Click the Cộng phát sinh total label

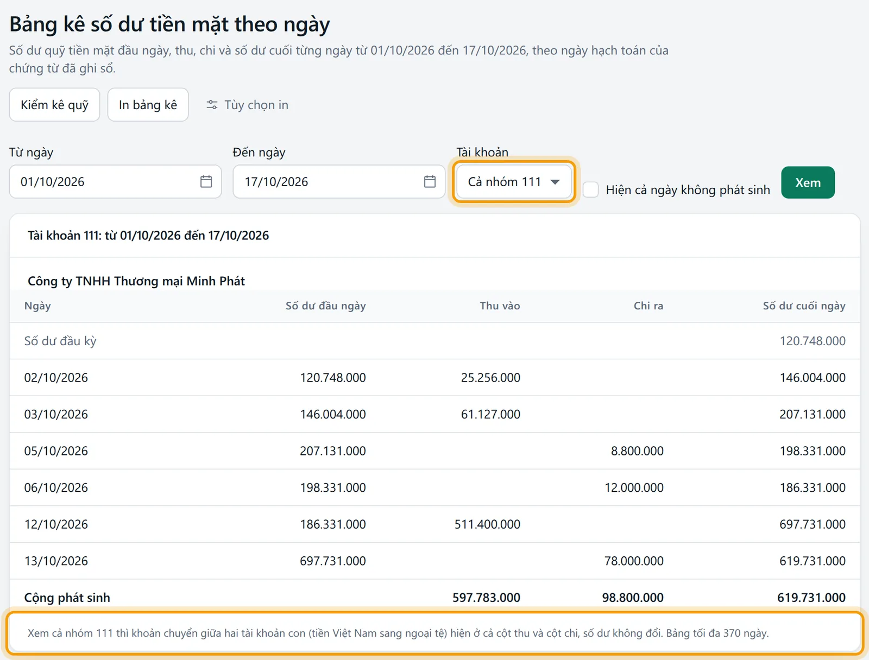[x=67, y=598]
